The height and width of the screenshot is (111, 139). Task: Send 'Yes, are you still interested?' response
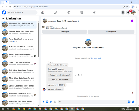pyautogui.click(x=60, y=75)
